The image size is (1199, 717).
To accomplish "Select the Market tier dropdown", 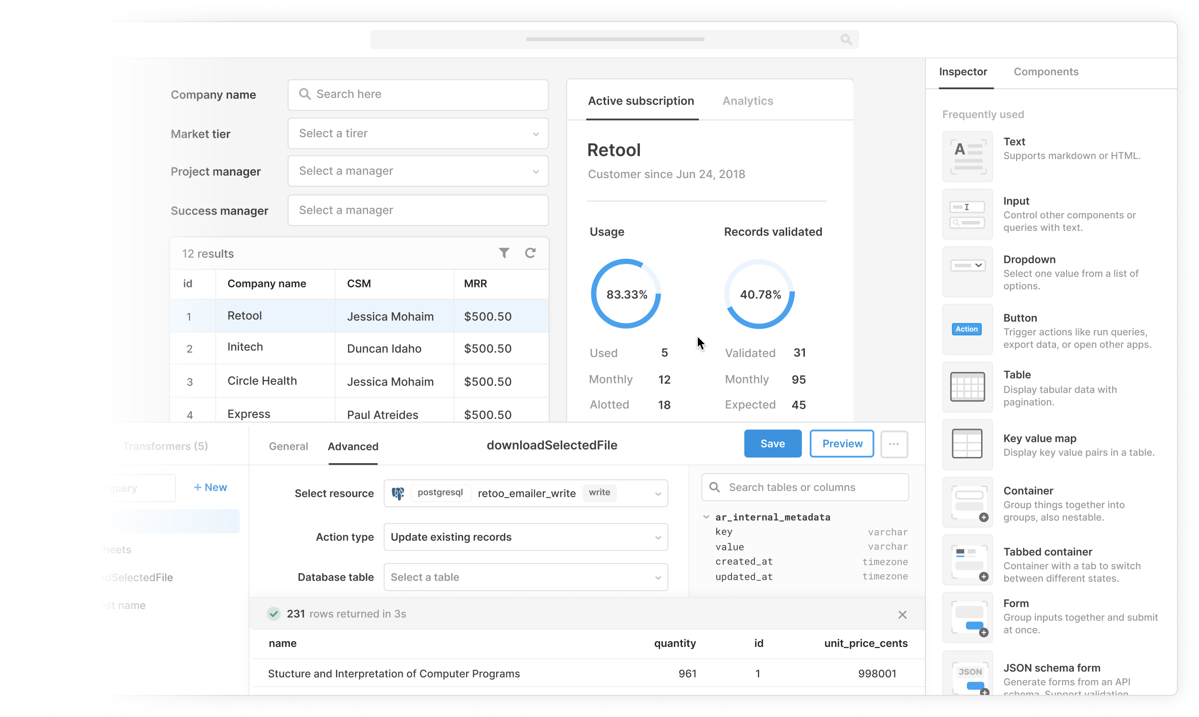I will tap(417, 132).
